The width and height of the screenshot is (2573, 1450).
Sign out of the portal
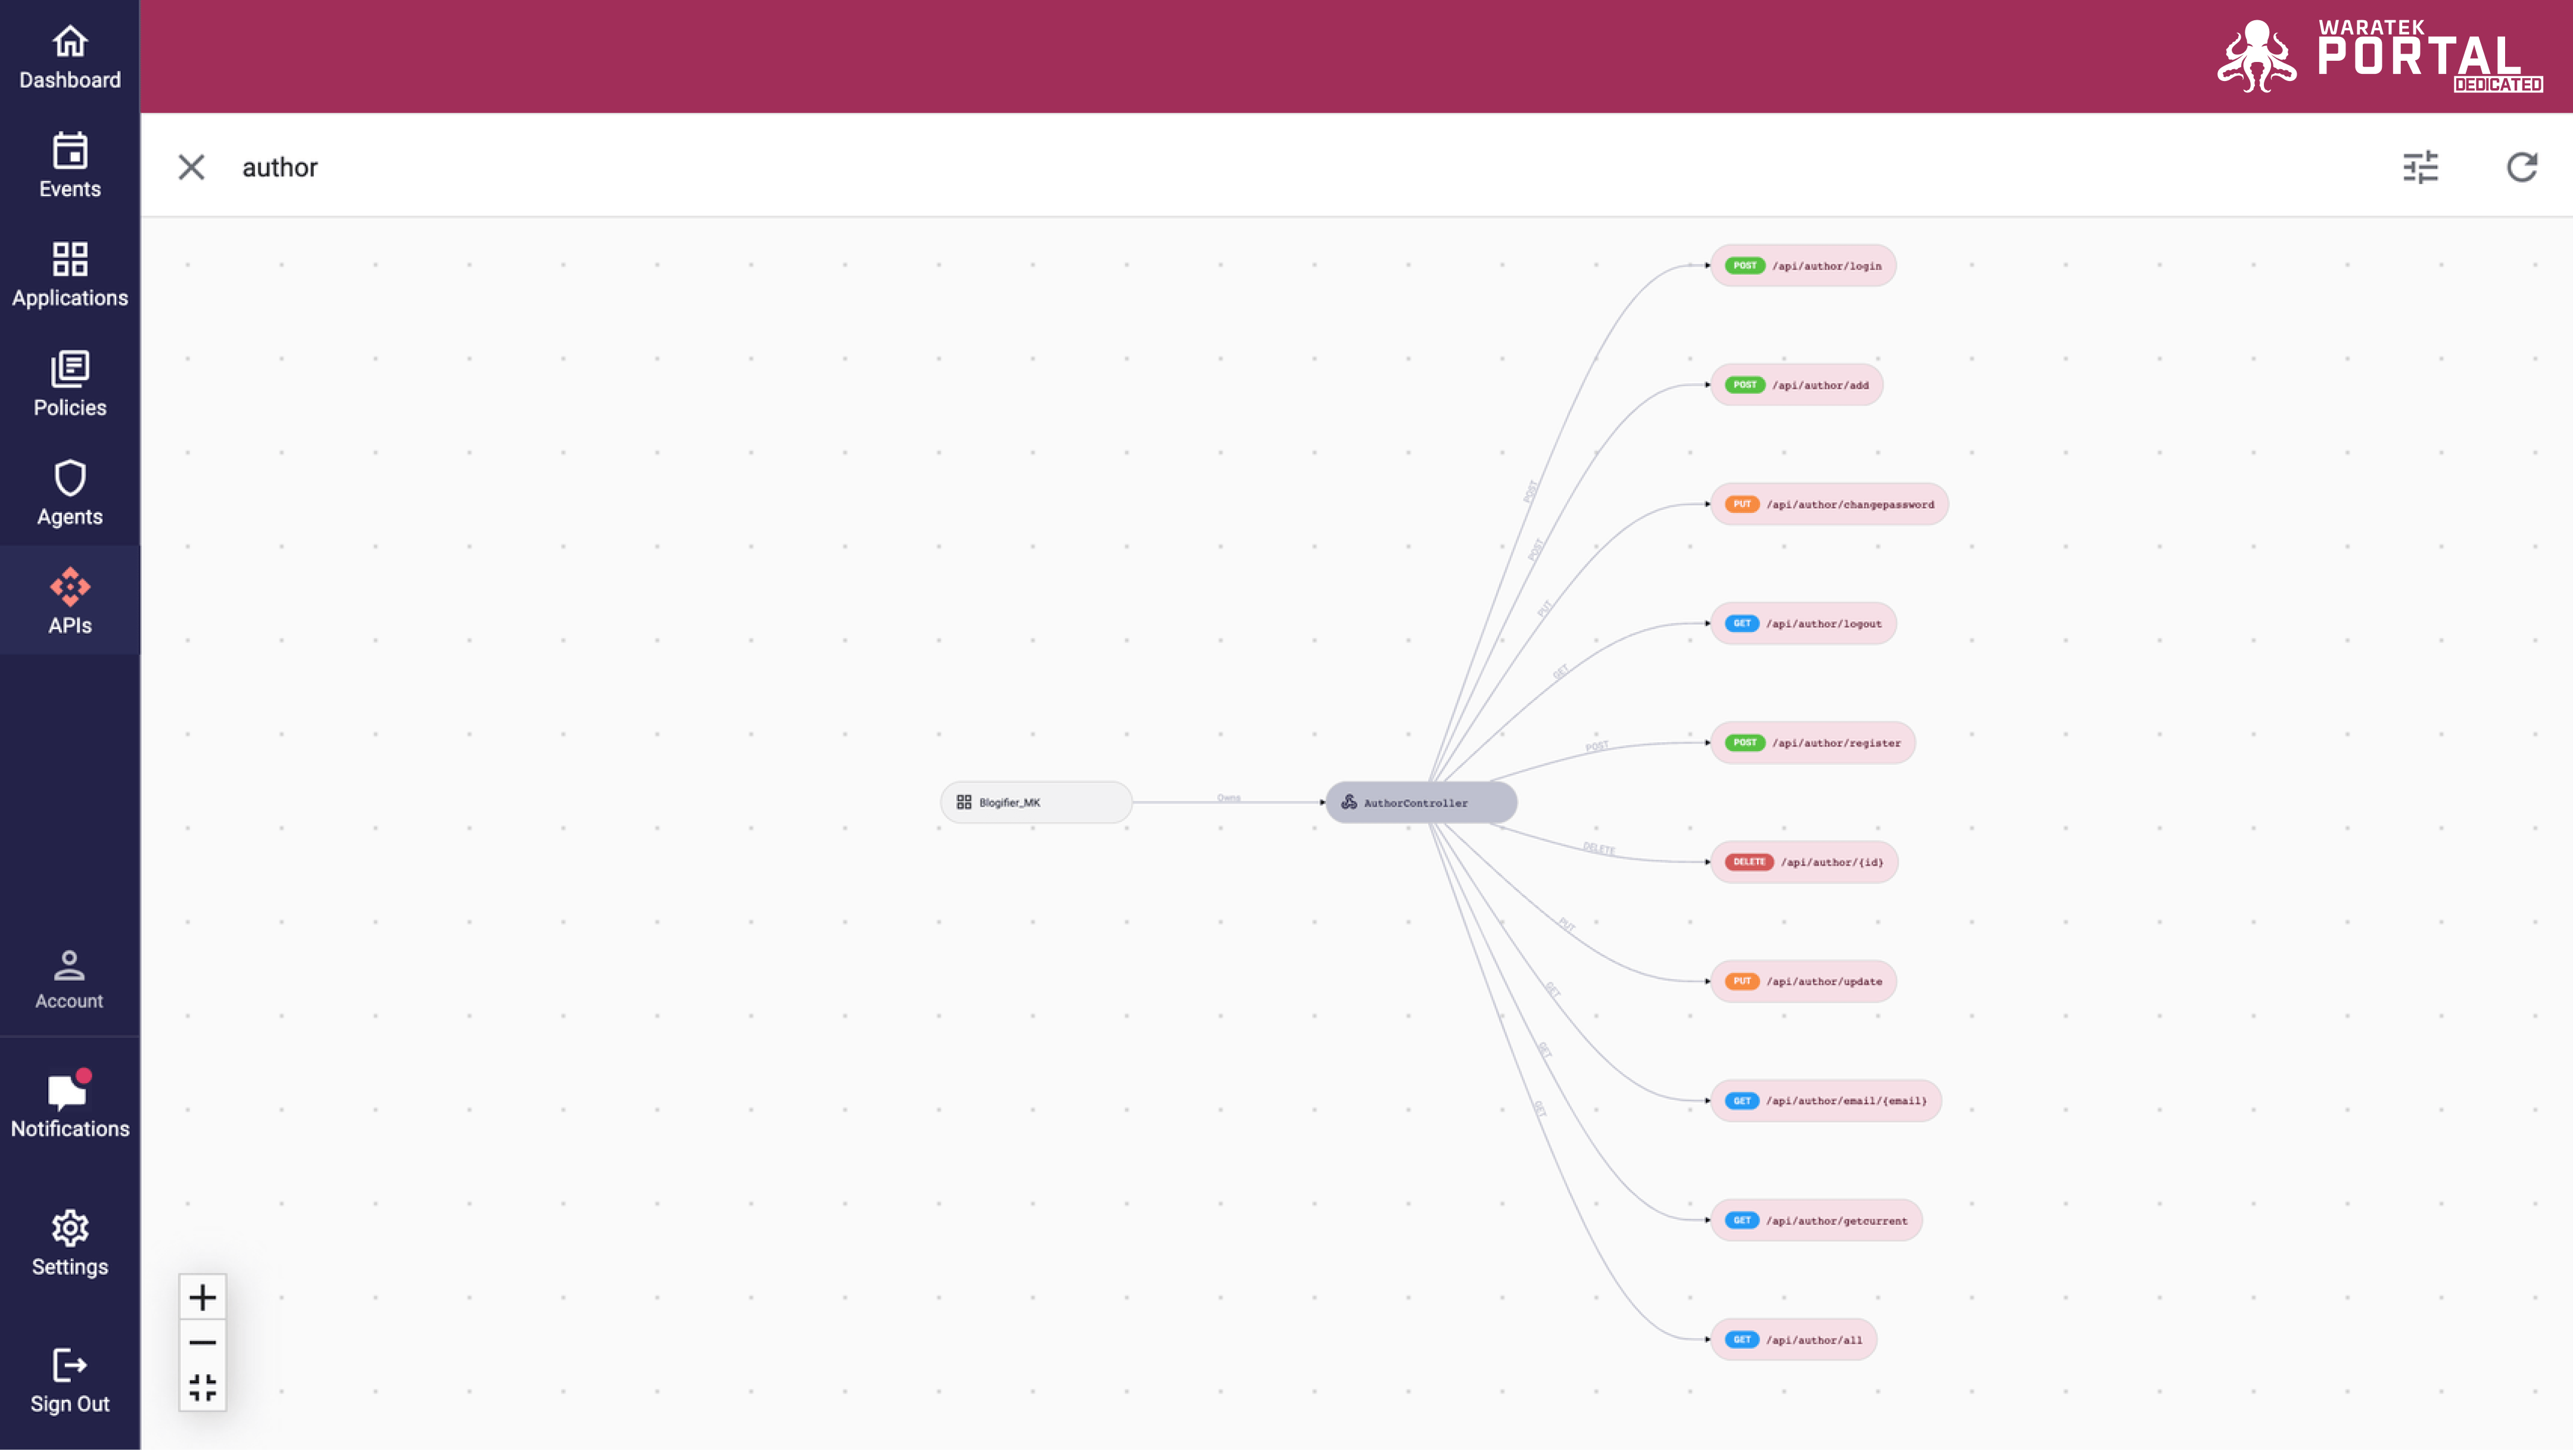[x=70, y=1381]
